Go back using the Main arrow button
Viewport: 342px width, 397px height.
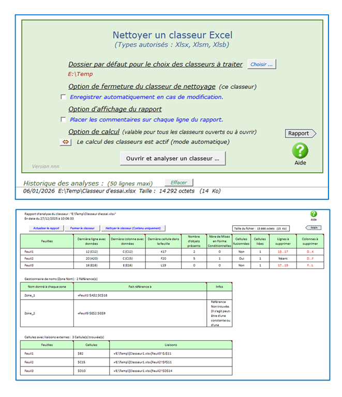tap(313, 227)
